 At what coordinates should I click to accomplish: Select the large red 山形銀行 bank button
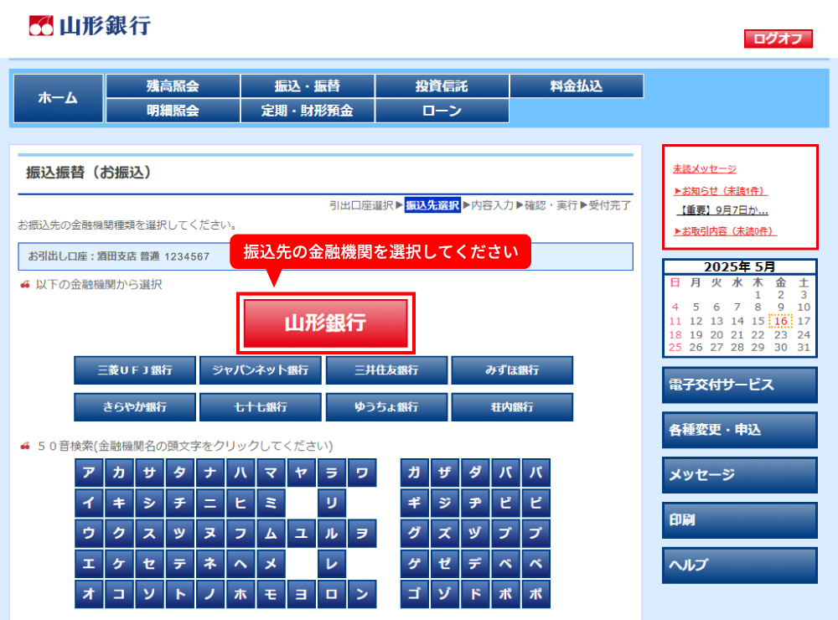tap(325, 323)
